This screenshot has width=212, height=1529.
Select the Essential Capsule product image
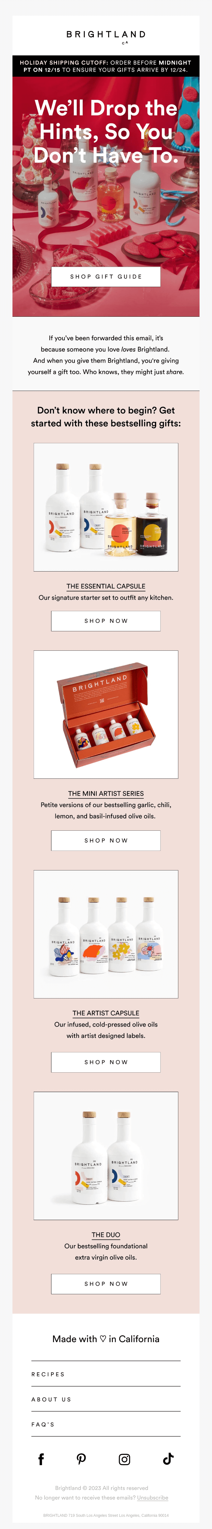click(106, 507)
